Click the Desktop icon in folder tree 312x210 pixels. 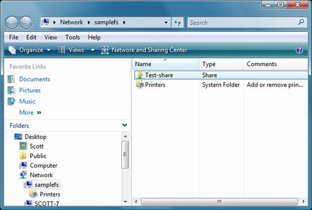point(18,136)
